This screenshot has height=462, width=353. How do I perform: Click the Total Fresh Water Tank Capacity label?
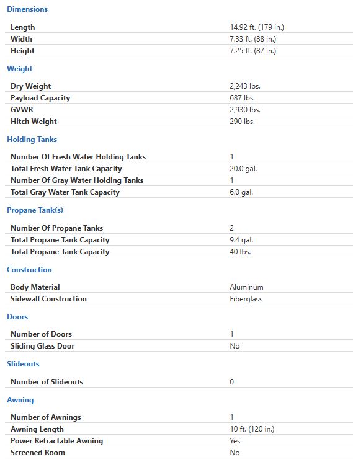point(66,169)
